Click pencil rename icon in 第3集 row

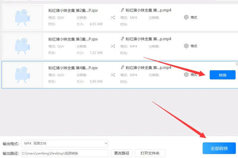pyautogui.click(x=122, y=39)
